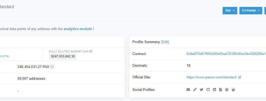Viewport: 266px width, 101px height.
Task: Click the $247,033,842.30 market cap value
Action: (x=63, y=56)
